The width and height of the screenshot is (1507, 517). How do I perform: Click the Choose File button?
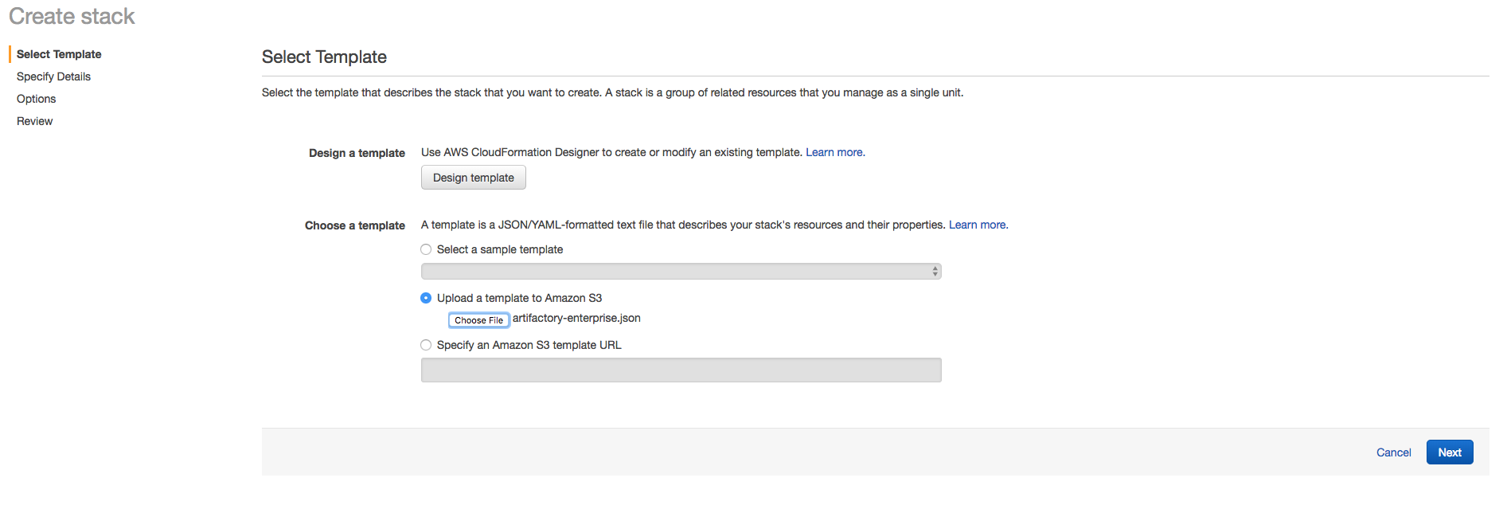coord(478,320)
